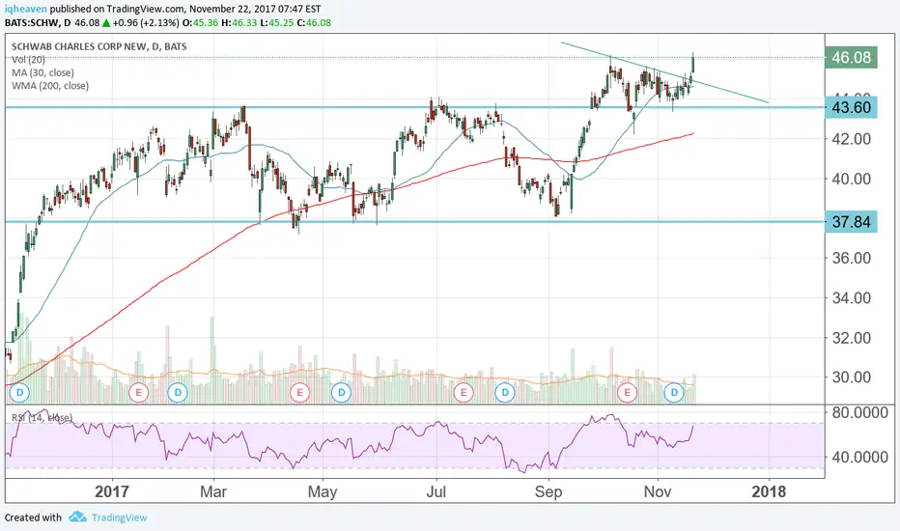Screen dimensions: 900x531
Task: Open the TradingView link beside Created with
Action: [x=120, y=517]
